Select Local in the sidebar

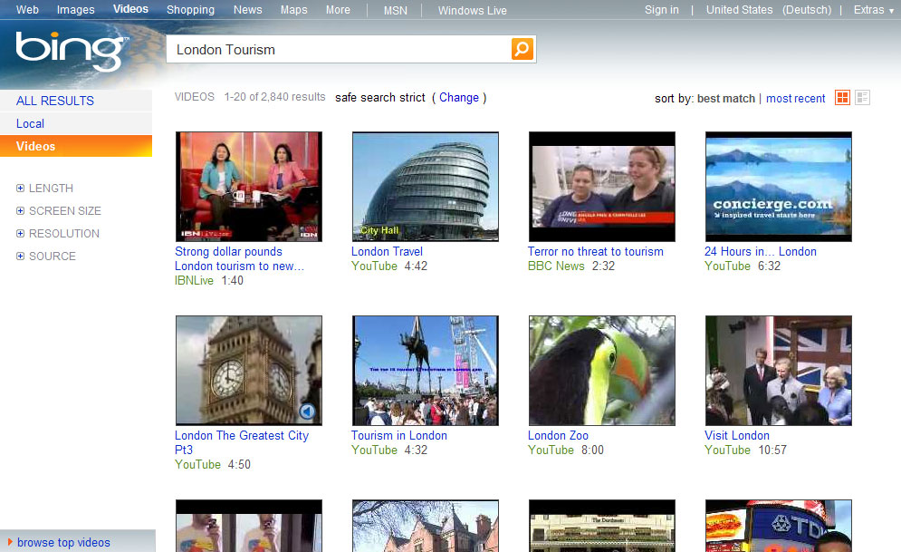pos(76,123)
